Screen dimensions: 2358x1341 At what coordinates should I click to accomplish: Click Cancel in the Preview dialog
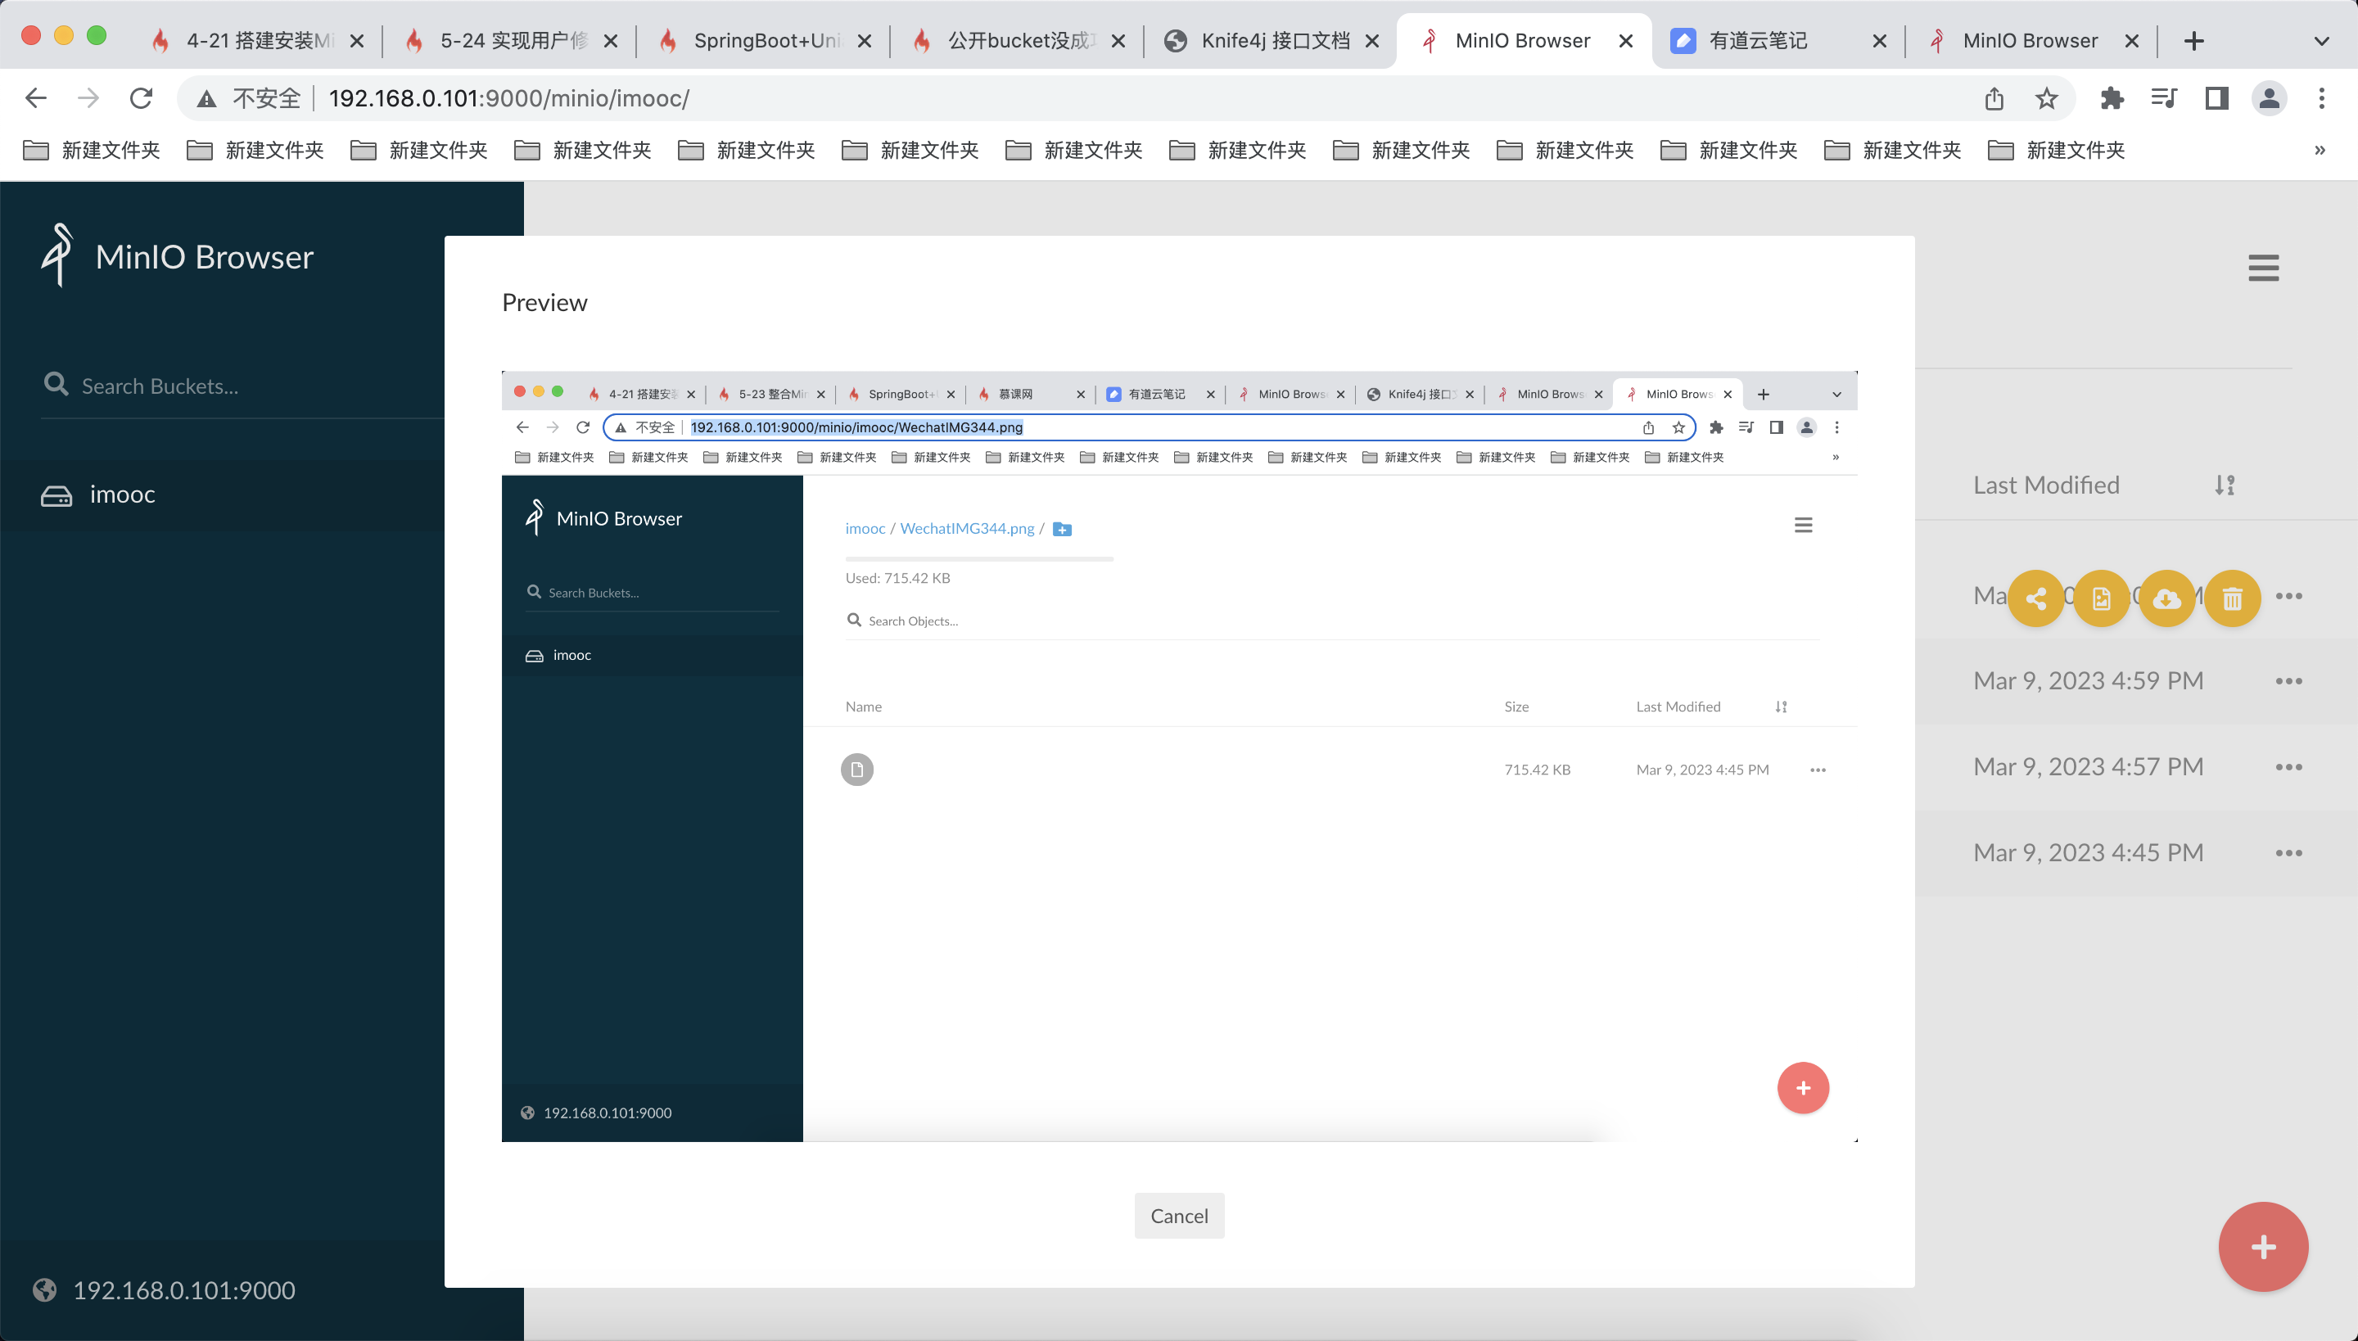point(1179,1216)
